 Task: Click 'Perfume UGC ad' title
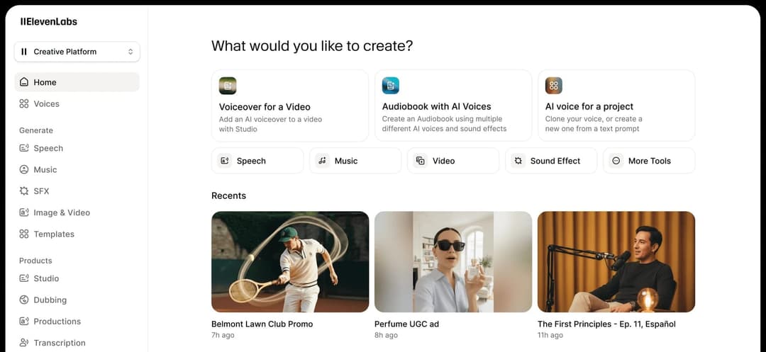pyautogui.click(x=407, y=324)
